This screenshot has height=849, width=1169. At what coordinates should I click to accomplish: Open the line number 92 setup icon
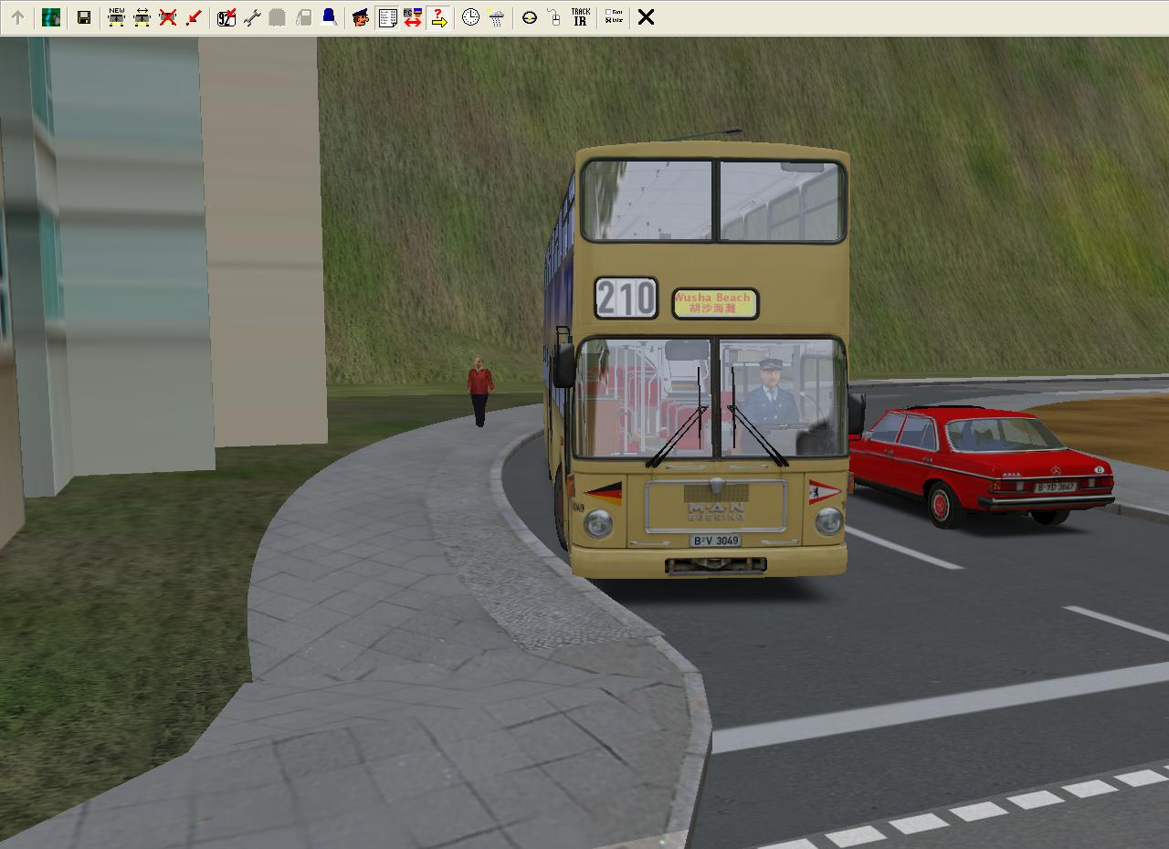coord(226,17)
